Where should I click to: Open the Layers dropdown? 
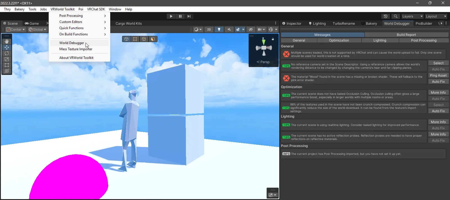pos(412,16)
